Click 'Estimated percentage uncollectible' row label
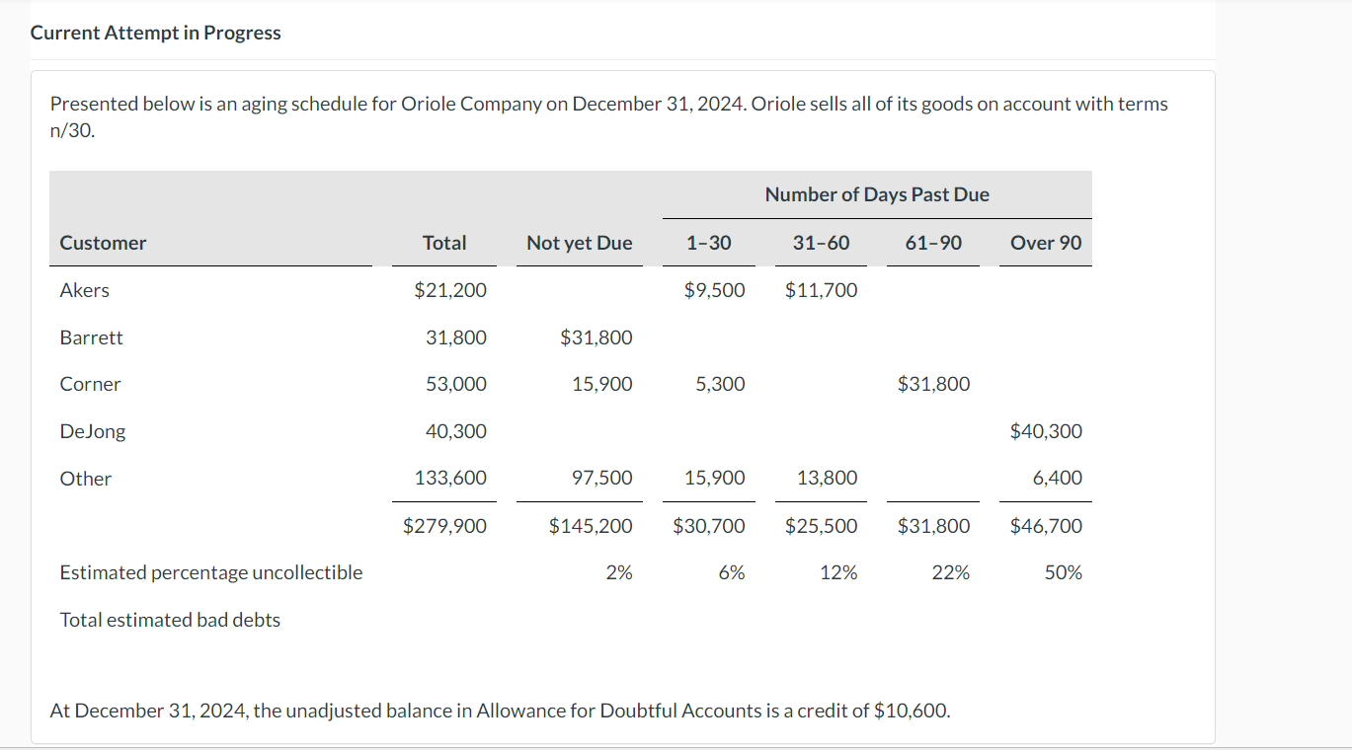The width and height of the screenshot is (1352, 750). coord(211,572)
